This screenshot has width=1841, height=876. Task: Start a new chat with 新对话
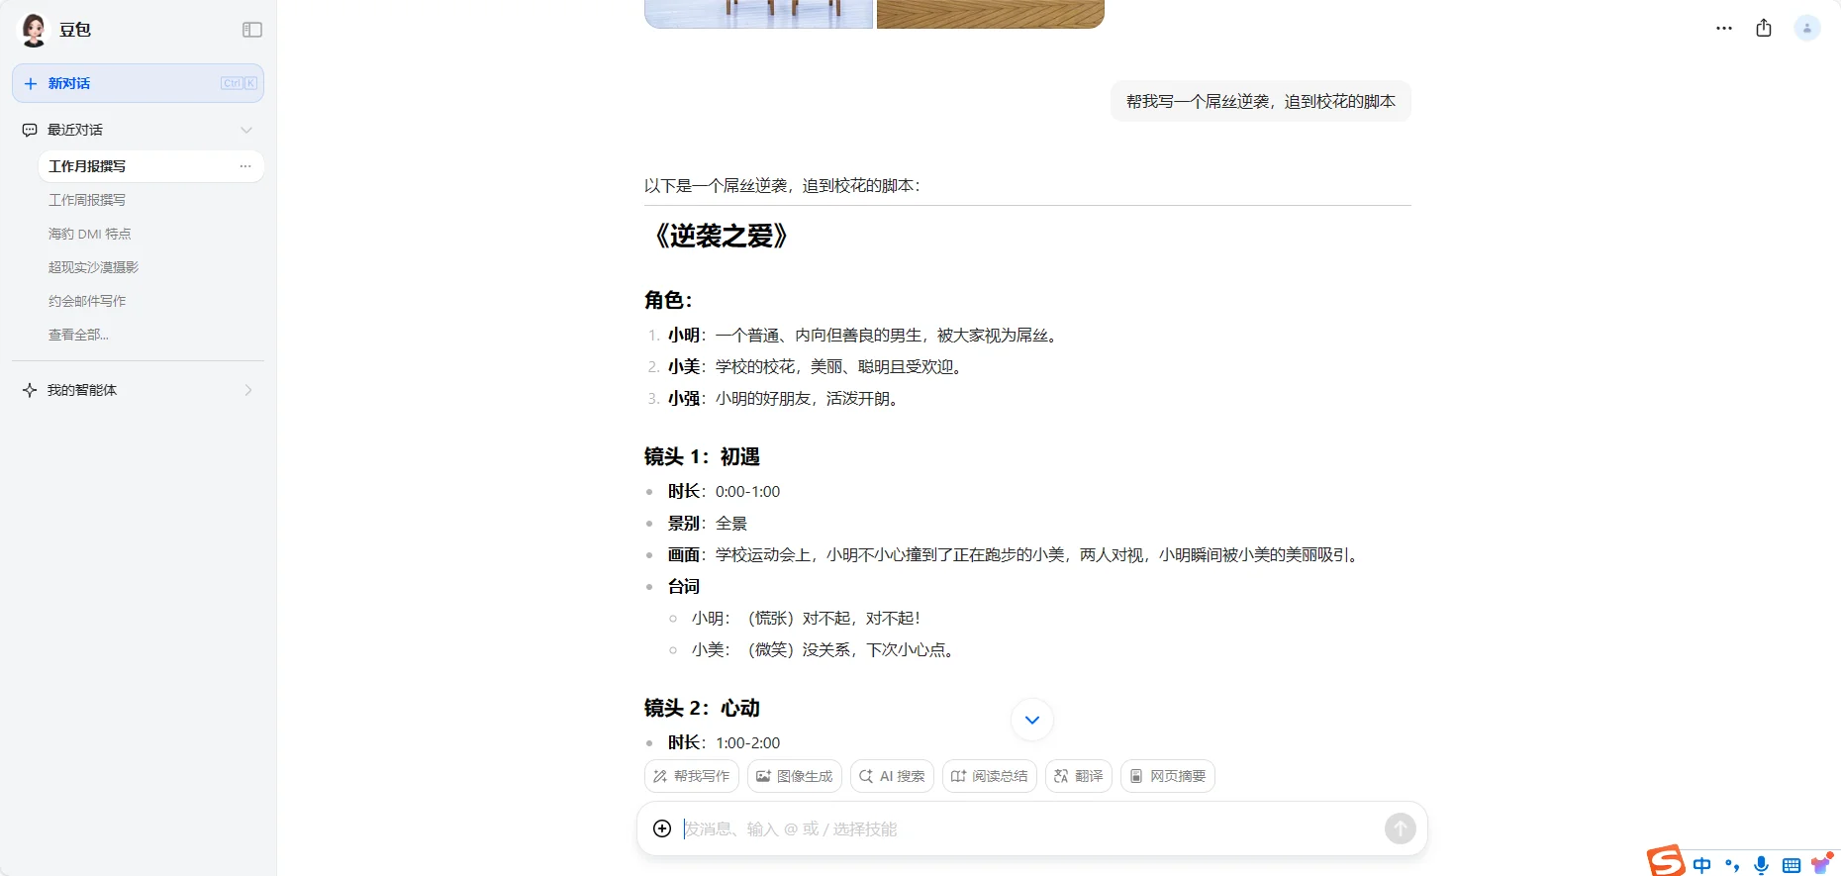138,83
